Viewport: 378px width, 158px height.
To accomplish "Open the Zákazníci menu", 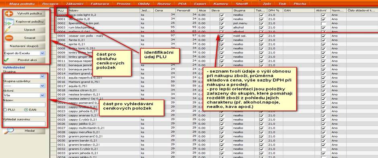I will click(x=74, y=4).
